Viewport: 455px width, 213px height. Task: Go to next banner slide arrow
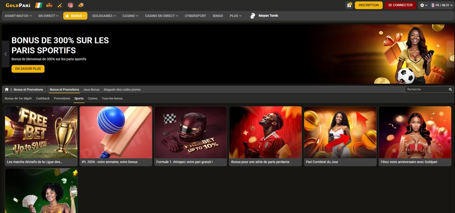point(450,54)
